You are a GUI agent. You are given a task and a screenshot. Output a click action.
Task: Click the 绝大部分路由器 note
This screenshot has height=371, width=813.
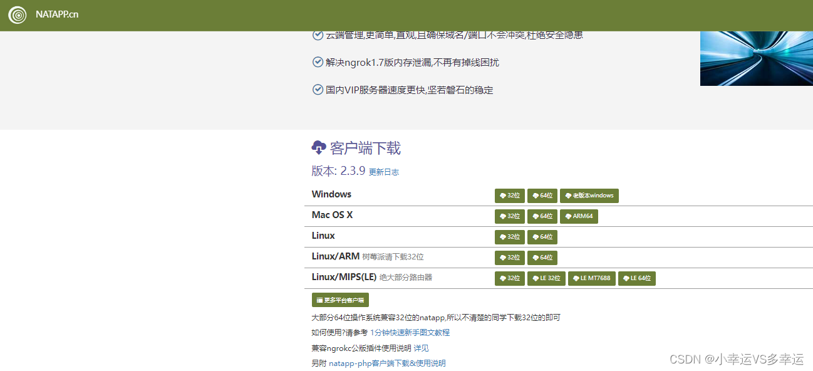[x=405, y=278]
